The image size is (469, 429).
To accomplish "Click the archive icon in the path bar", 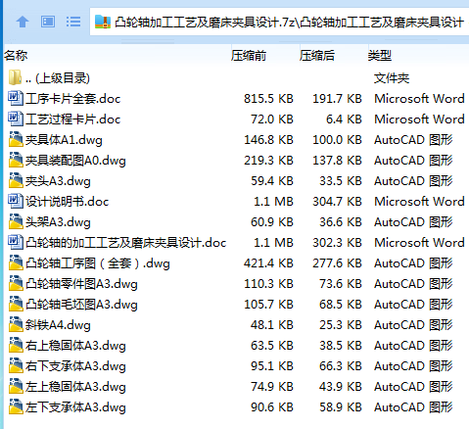I will pos(103,22).
